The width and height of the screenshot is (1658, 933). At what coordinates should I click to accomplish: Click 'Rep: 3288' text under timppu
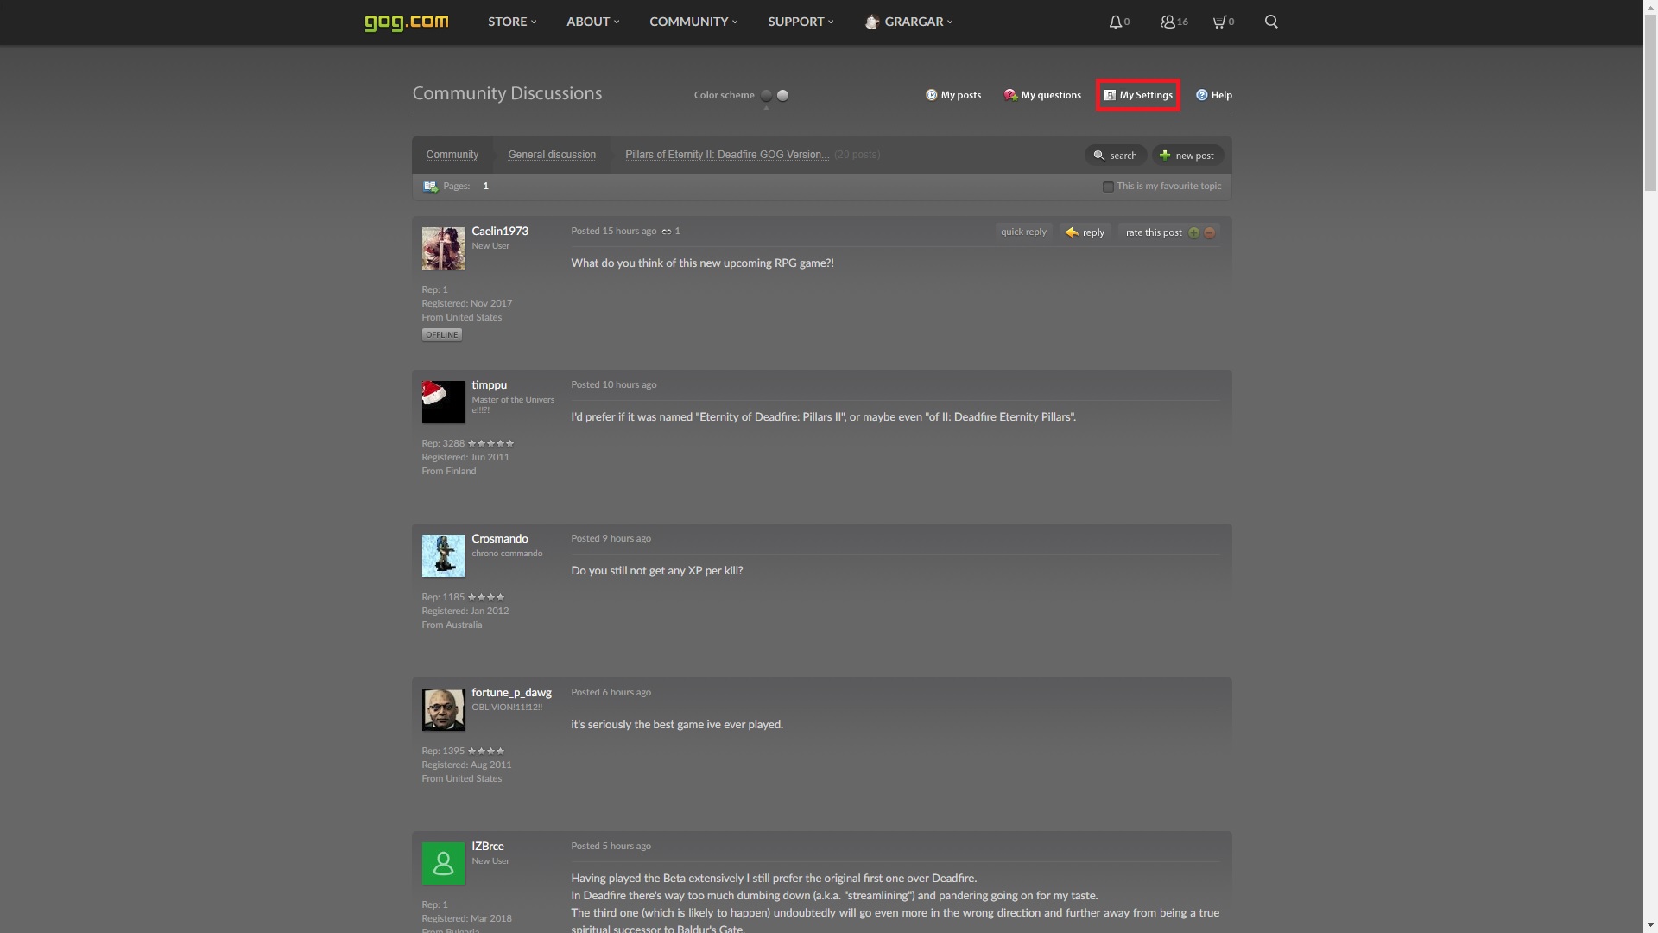[x=443, y=444]
